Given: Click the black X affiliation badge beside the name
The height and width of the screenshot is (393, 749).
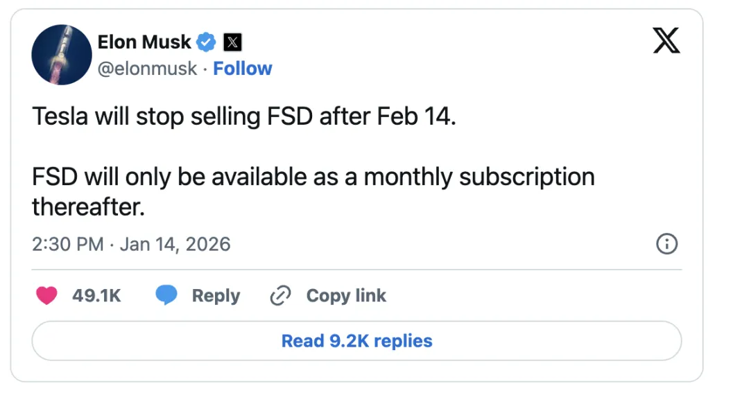Looking at the screenshot, I should 233,42.
